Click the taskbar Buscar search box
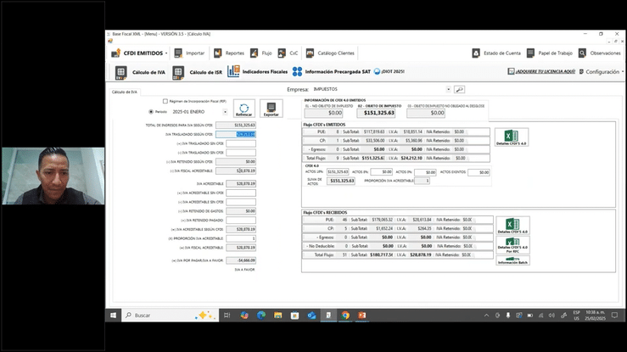627x352 pixels. click(170, 316)
